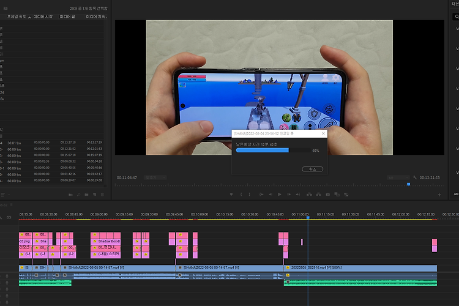The width and height of the screenshot is (459, 306).
Task: Switch the project panel to list view
Action: click(3, 195)
